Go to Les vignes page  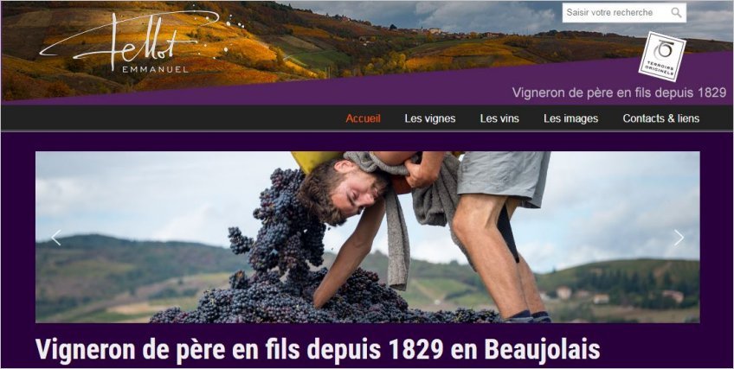pyautogui.click(x=429, y=118)
